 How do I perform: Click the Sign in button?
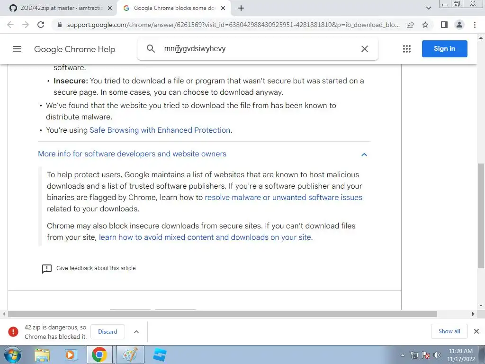coord(444,49)
